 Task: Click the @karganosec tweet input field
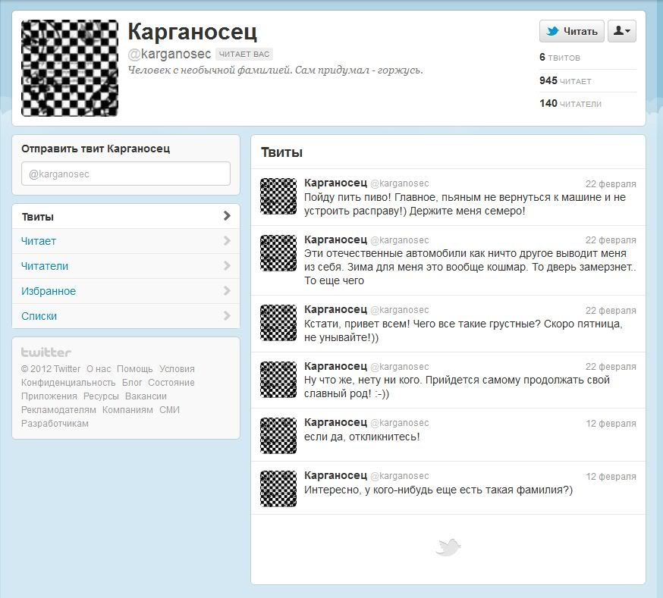[126, 174]
